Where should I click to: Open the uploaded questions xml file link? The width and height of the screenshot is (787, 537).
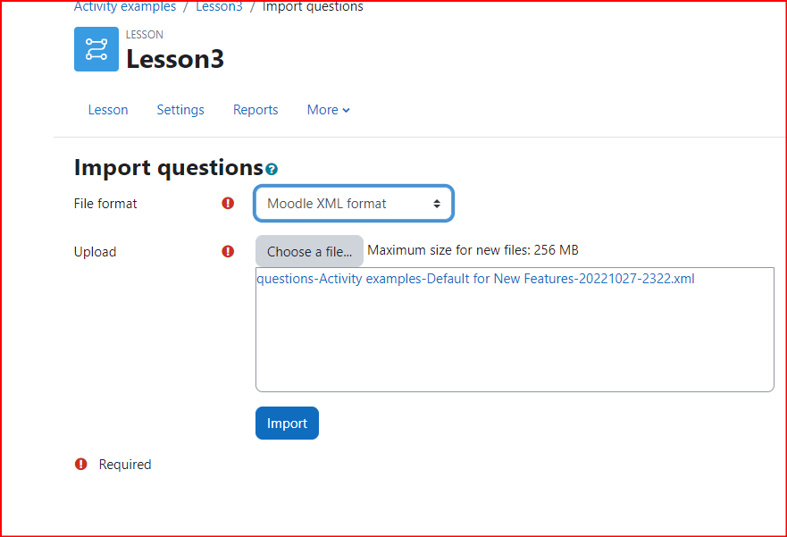(x=475, y=279)
